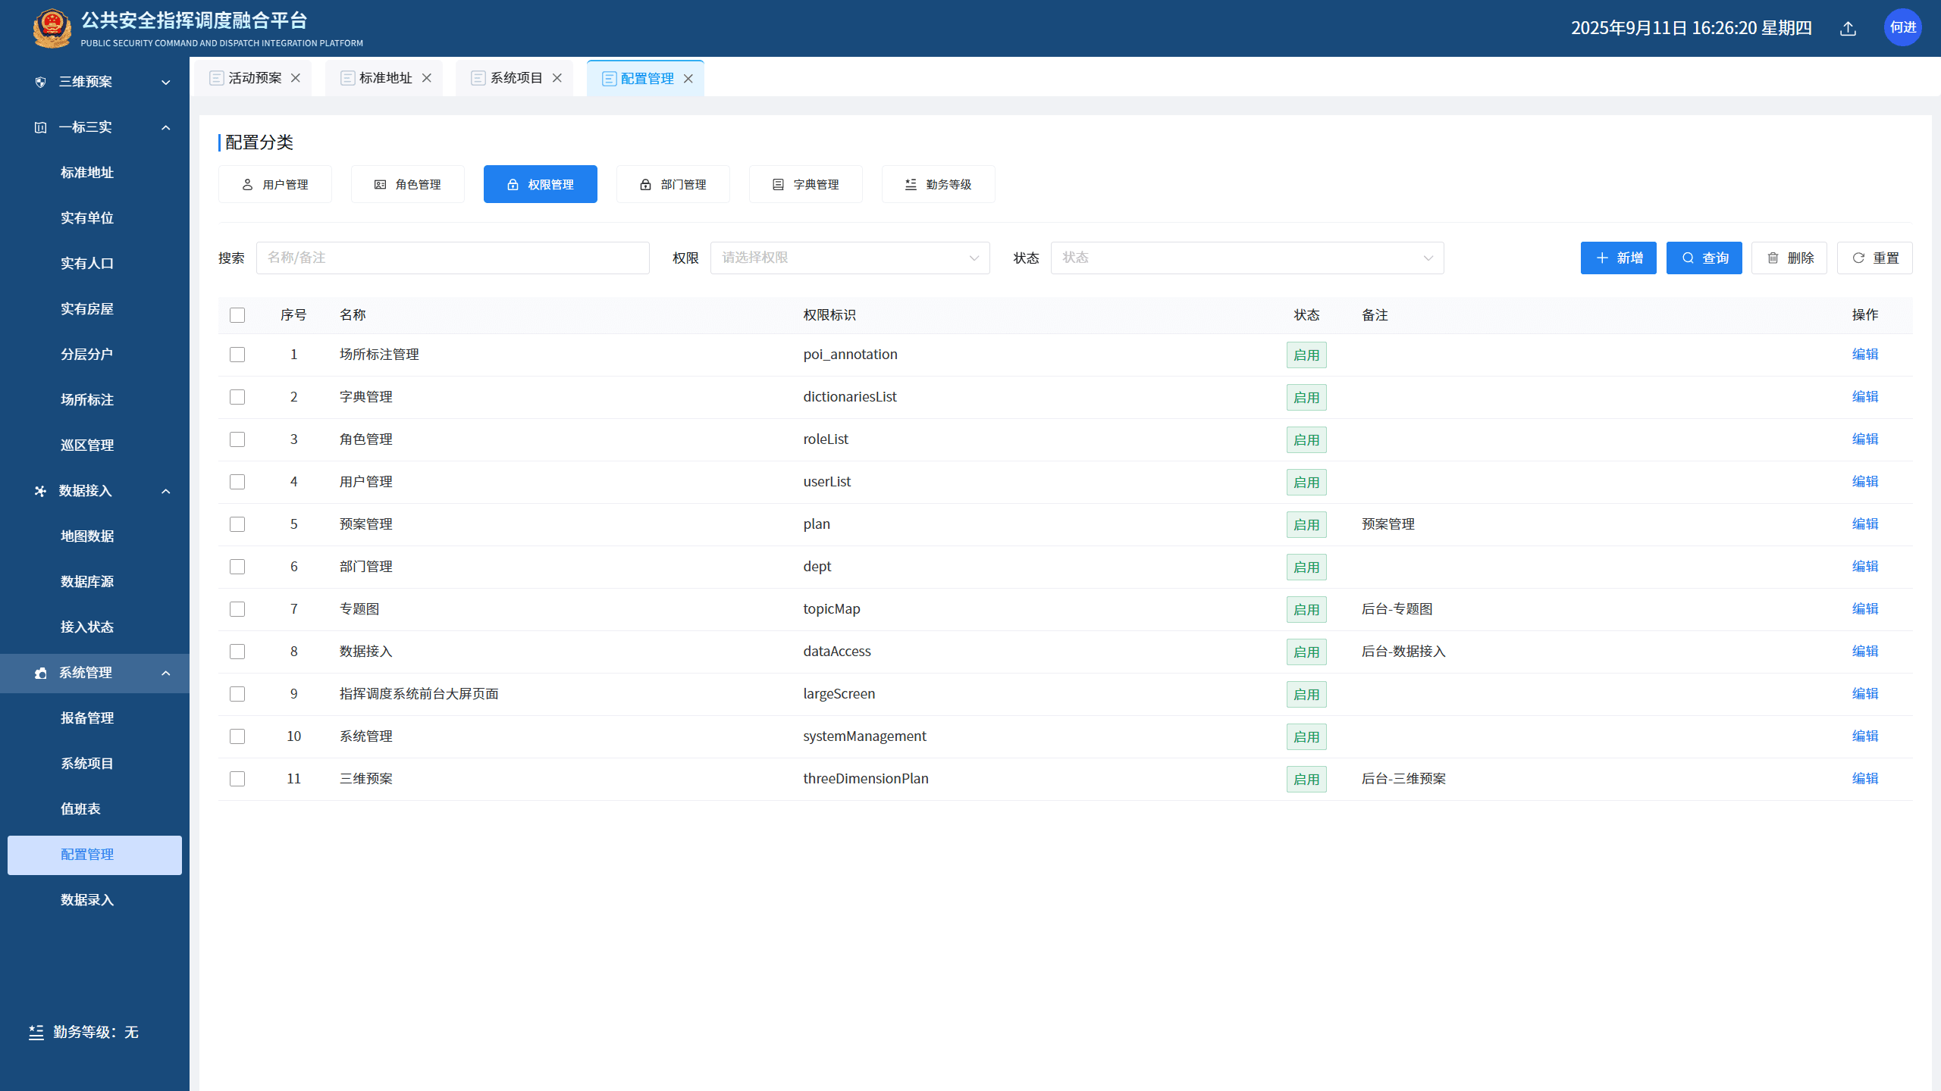The width and height of the screenshot is (1941, 1091).
Task: Open the 状态 filter dropdown
Action: (x=1247, y=258)
